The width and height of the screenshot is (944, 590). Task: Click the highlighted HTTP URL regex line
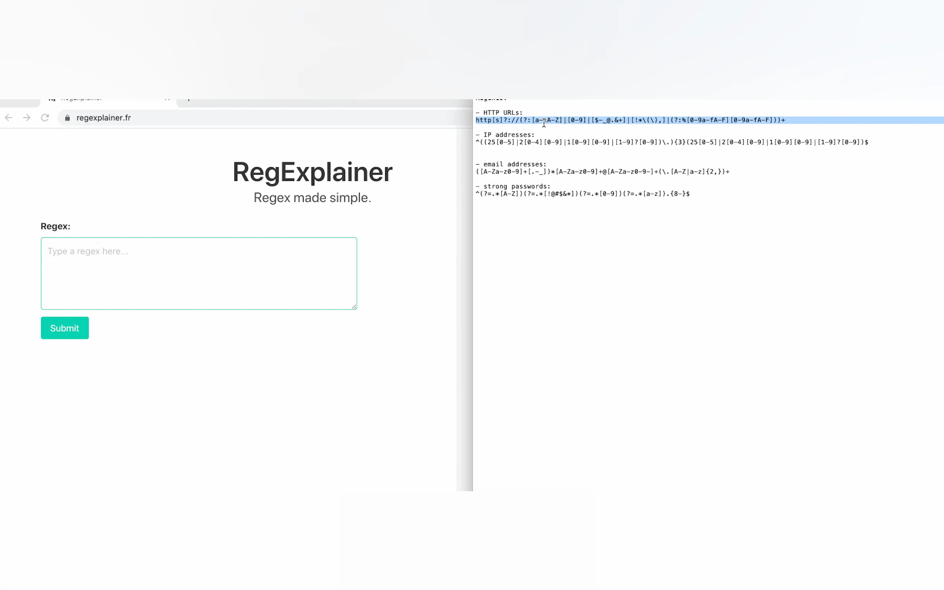pyautogui.click(x=630, y=120)
